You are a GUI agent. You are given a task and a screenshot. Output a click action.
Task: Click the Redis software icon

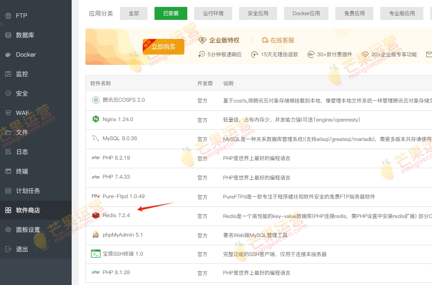95,215
